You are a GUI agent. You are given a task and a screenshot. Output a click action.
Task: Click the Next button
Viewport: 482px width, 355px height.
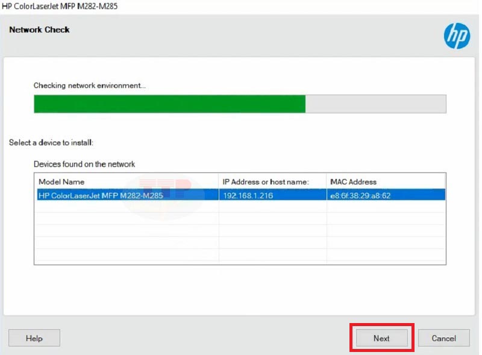pos(381,338)
